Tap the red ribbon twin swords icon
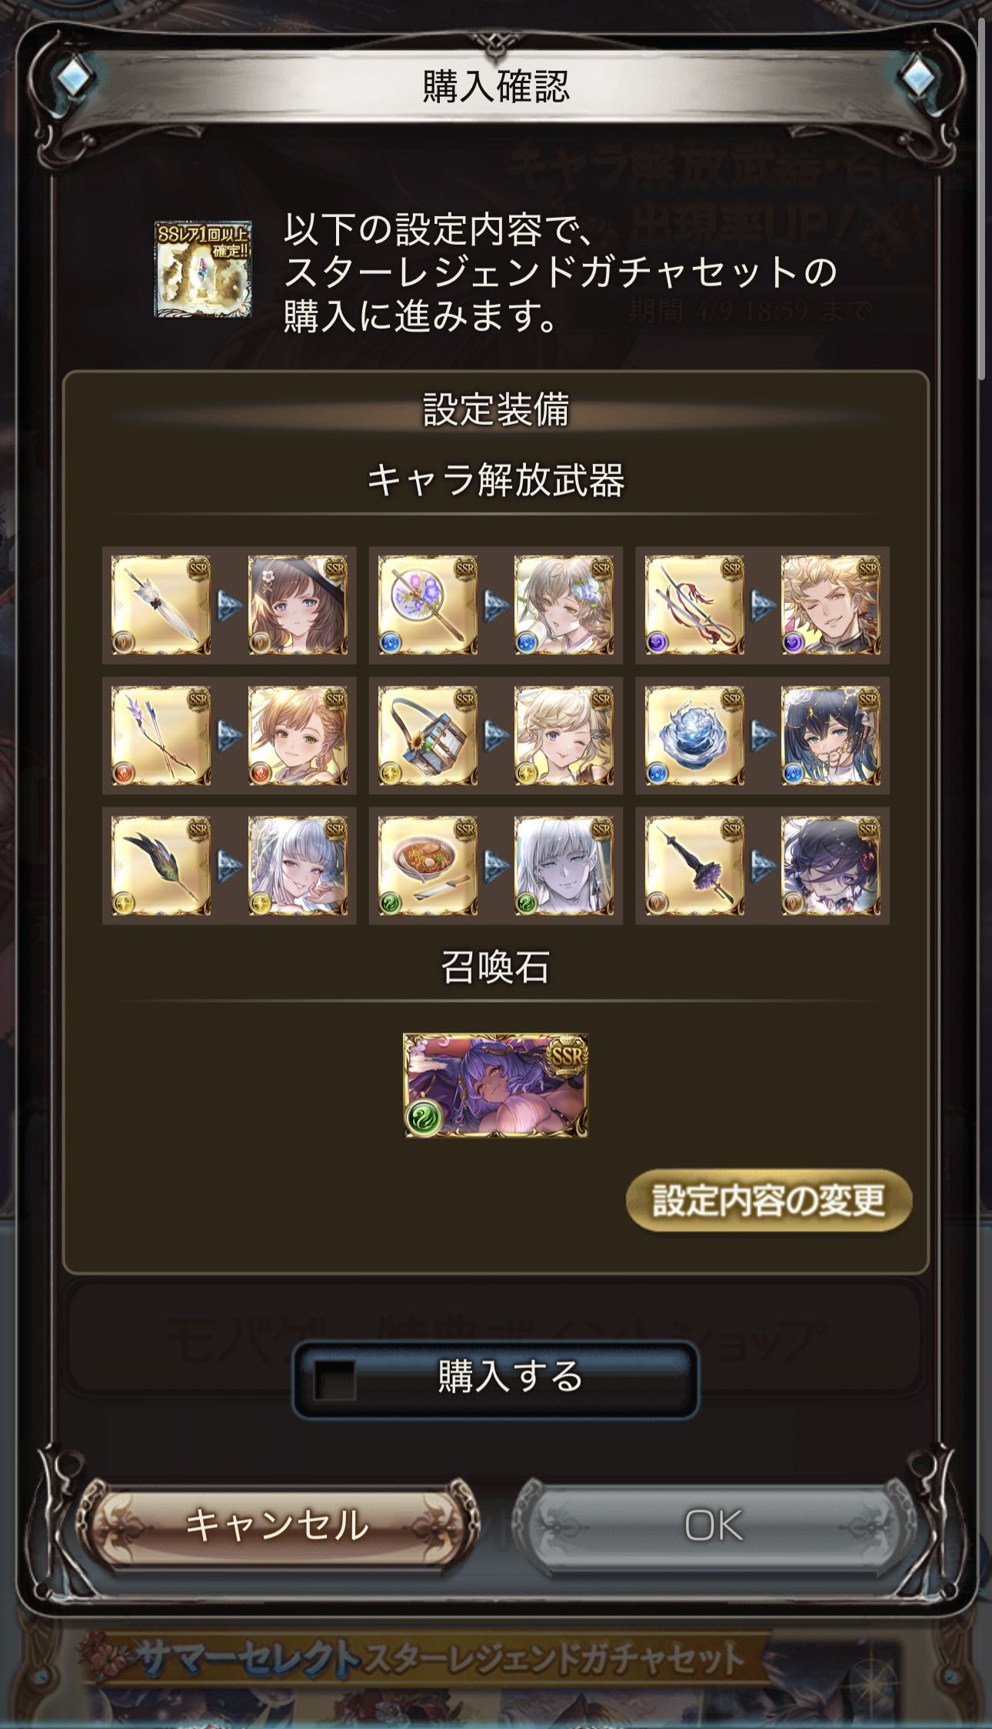This screenshot has width=992, height=1729. tap(694, 606)
